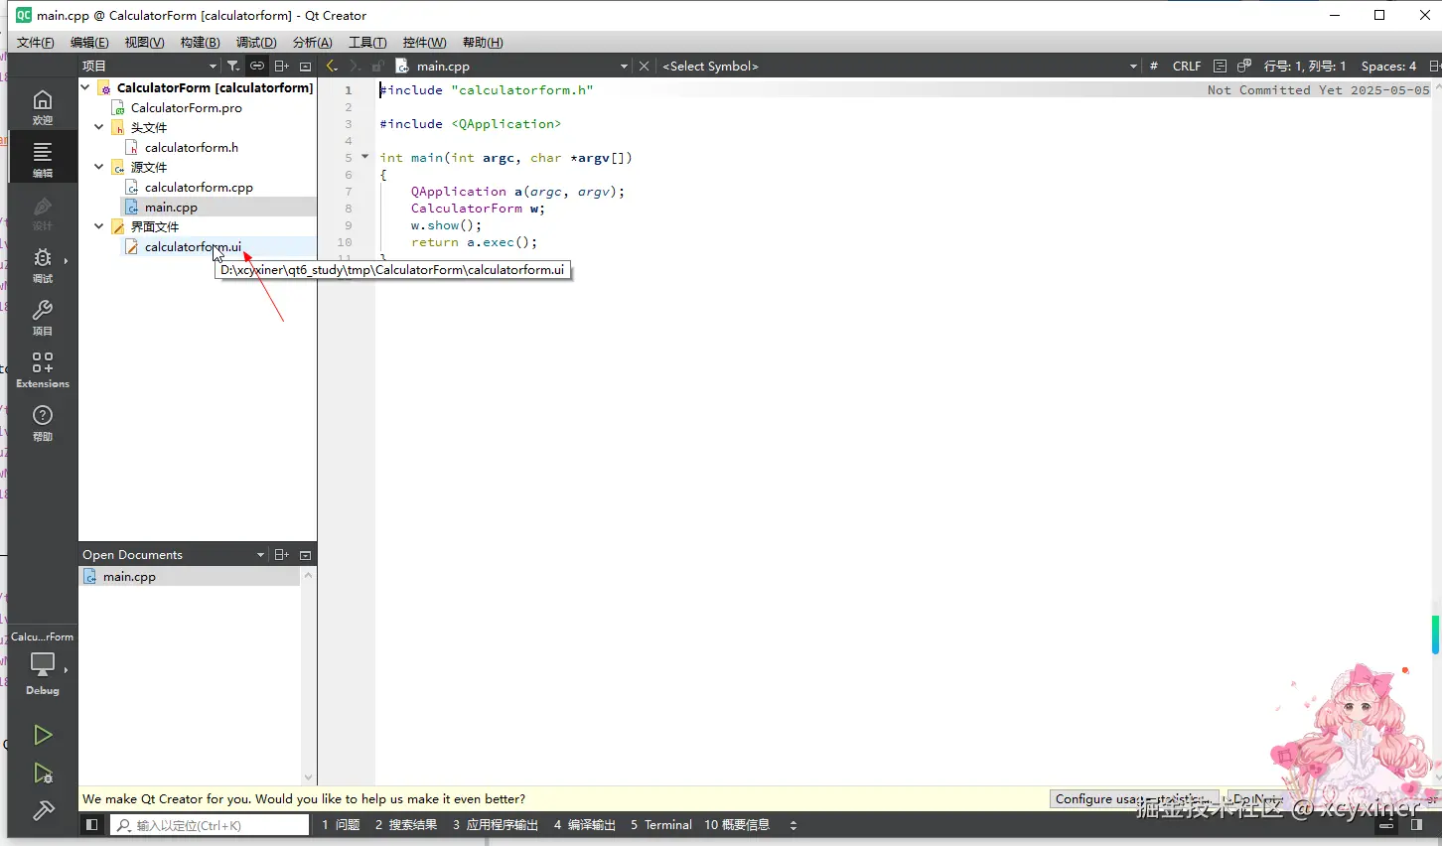Close the Projects side pane
Screen dimensions: 1443x846
pos(305,67)
